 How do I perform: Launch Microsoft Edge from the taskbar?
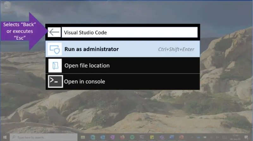pos(93,138)
